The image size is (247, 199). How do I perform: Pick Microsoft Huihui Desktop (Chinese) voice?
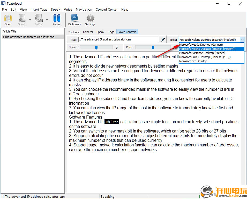pyautogui.click(x=205, y=57)
